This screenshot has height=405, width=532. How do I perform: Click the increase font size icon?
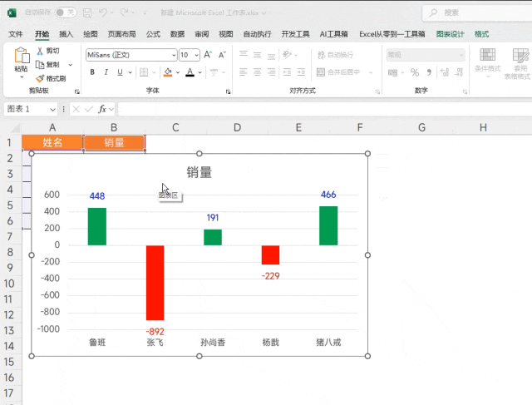pos(208,55)
